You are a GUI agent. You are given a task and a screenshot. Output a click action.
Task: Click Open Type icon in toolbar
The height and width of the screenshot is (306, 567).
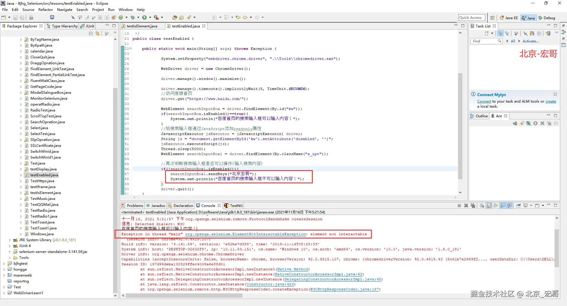point(175,18)
